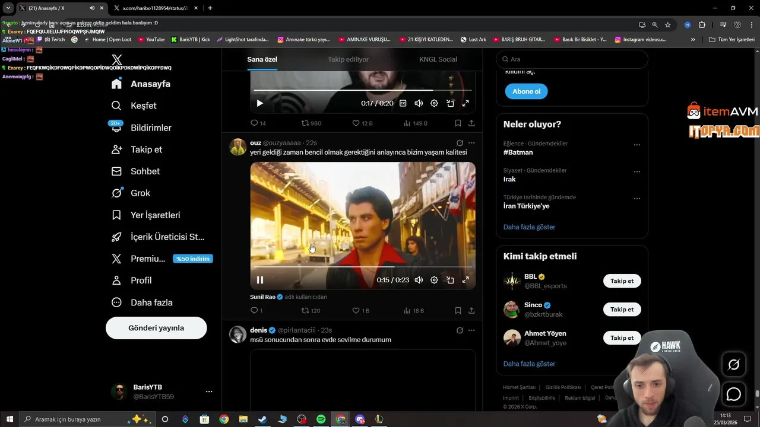This screenshot has width=760, height=427.
Task: Open BarisYTB account options menu
Action: (209, 392)
